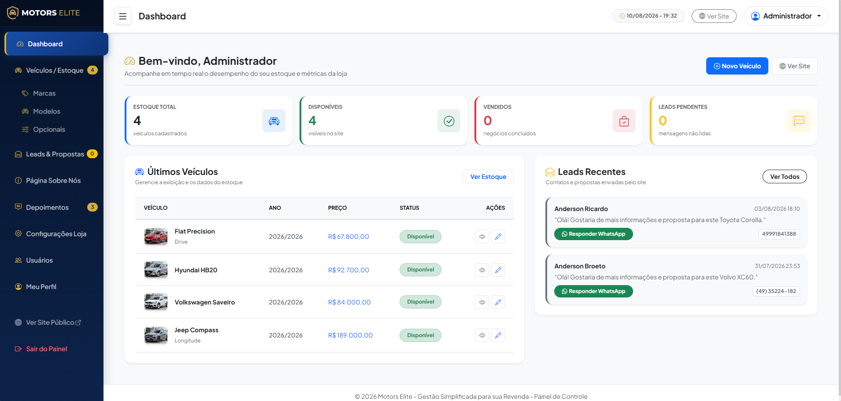Screen dimensions: 841x401
Task: Click the Motors Elite logo
Action: 43,13
